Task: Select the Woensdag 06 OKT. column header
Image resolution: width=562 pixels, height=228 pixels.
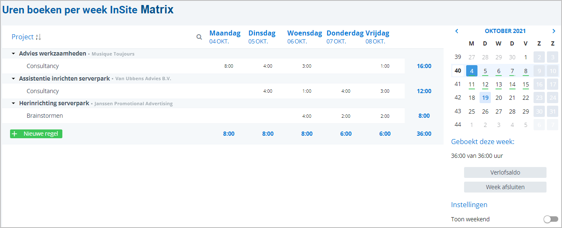Action: [304, 37]
